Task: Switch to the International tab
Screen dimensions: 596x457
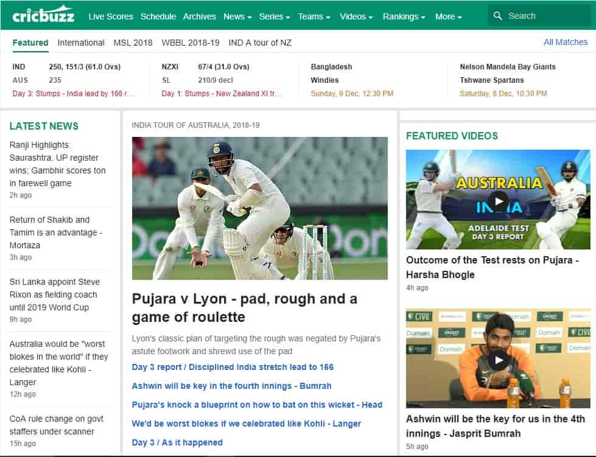Action: pyautogui.click(x=81, y=43)
